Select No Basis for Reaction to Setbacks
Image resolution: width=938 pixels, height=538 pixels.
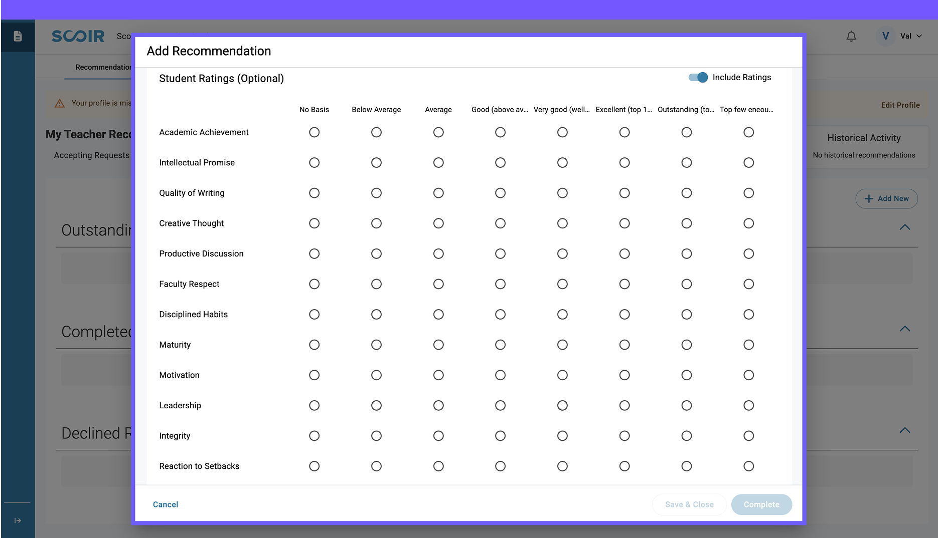(314, 466)
